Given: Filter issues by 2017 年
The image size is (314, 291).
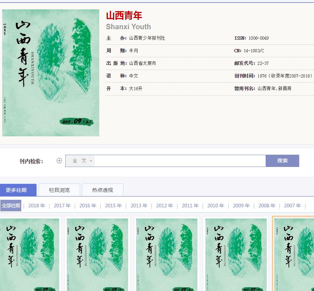Looking at the screenshot, I should [x=62, y=206].
